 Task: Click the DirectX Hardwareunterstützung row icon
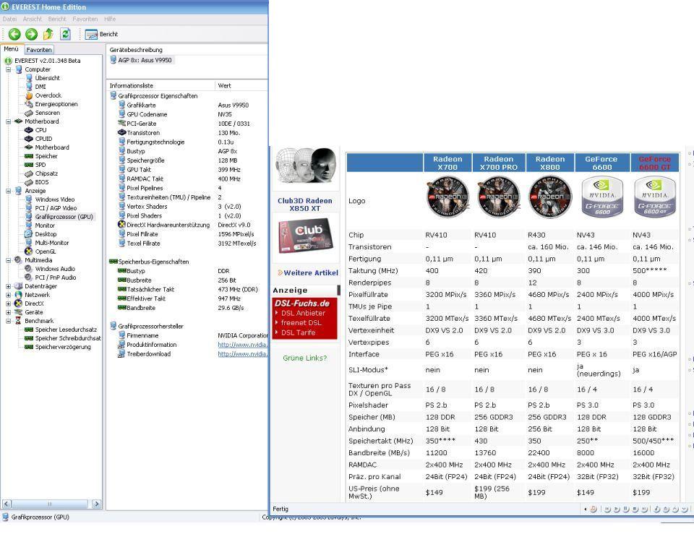(x=121, y=225)
